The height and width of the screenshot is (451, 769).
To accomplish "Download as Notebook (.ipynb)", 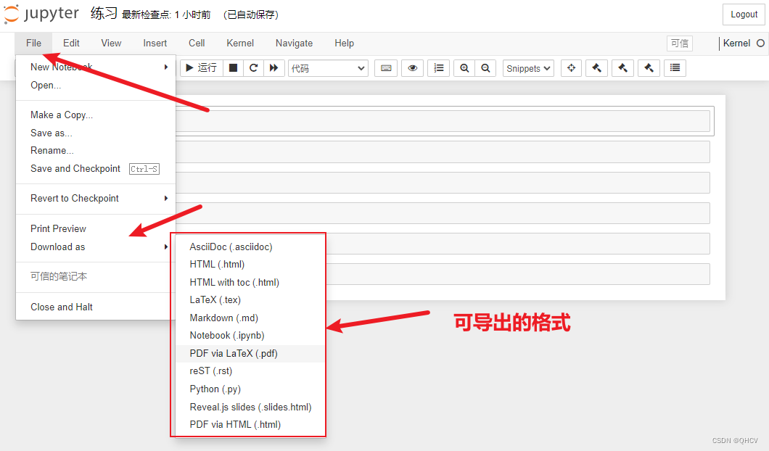I will [250, 335].
